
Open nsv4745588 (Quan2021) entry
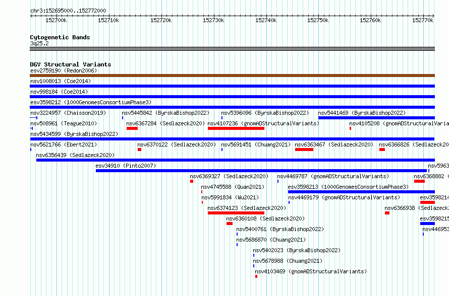click(x=233, y=187)
